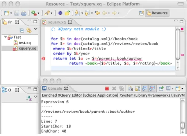The width and height of the screenshot is (187, 136).
Task: Click the red error marker in editor gutter
Action: [x=43, y=58]
